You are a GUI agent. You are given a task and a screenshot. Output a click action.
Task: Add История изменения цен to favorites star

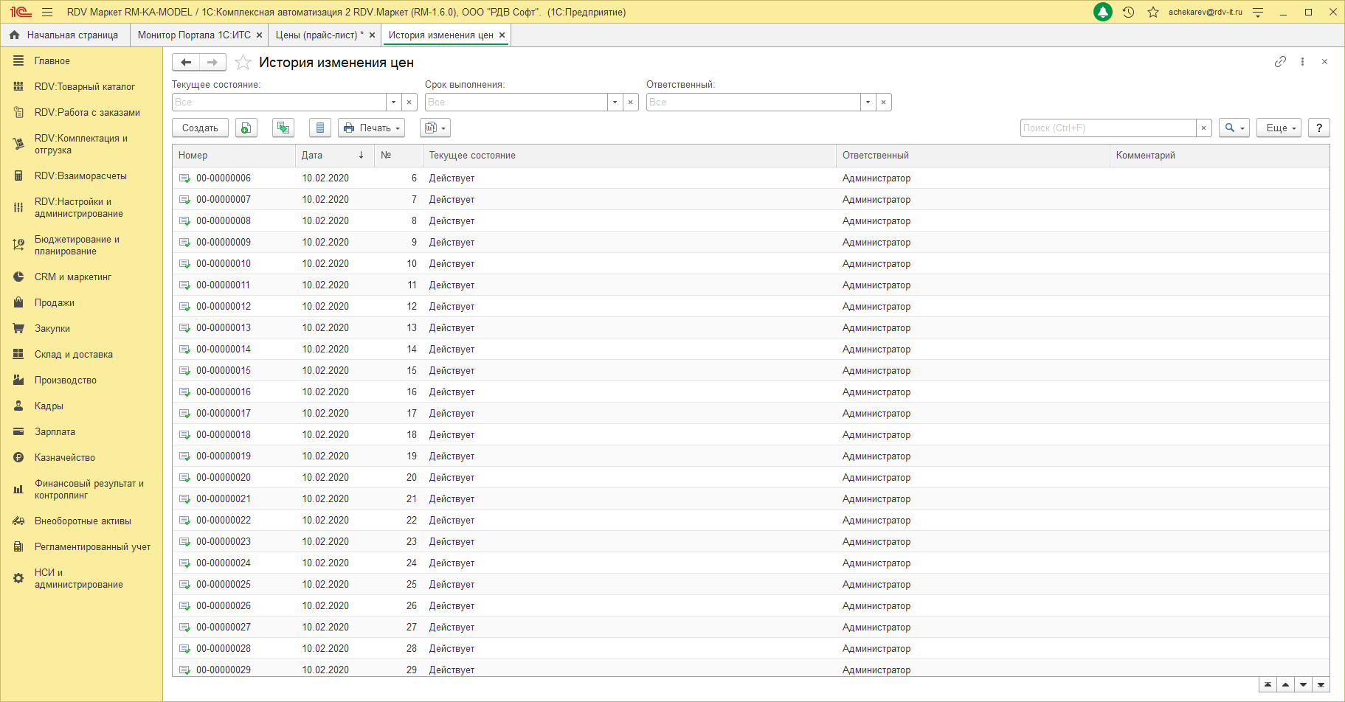243,63
